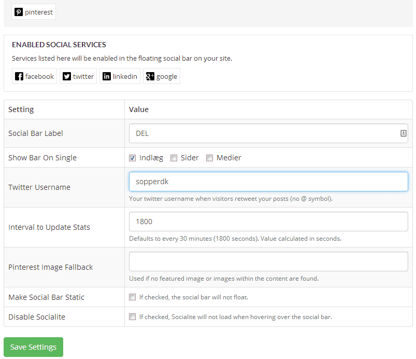
Task: Click the 'Value' column header
Action: 139,109
